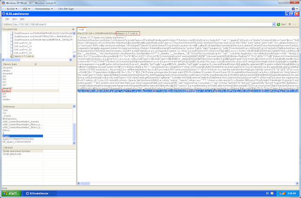Image resolution: width=301 pixels, height=198 pixels.
Task: Select DXR.axd?r=1_22 tree item
Action: pos(23,43)
